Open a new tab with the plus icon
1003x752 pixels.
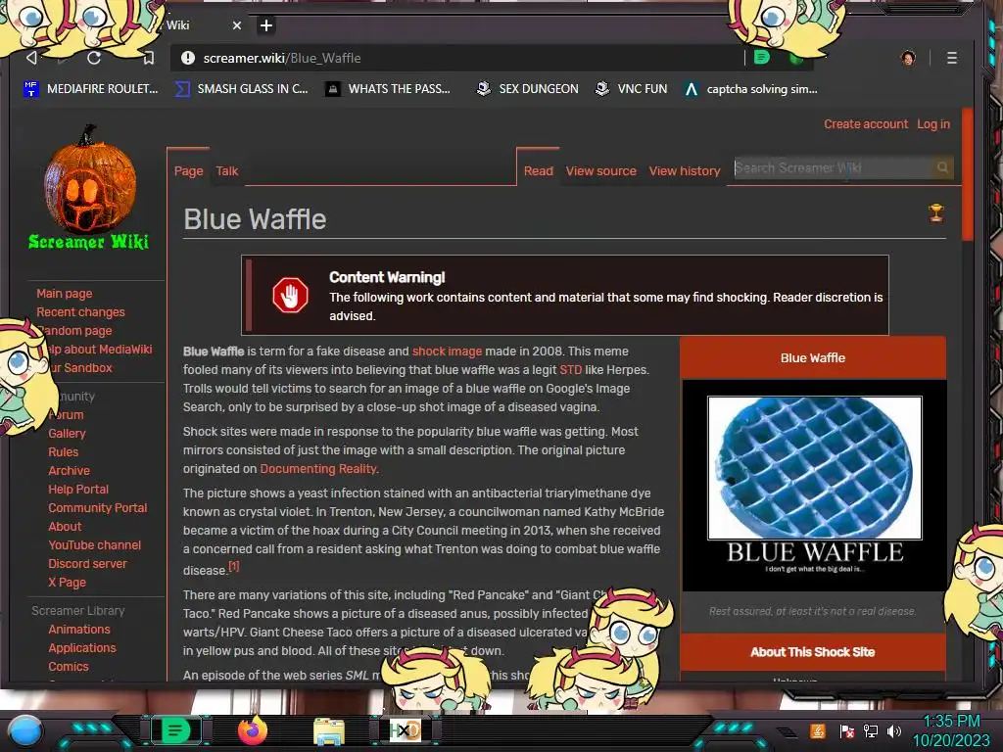coord(266,25)
